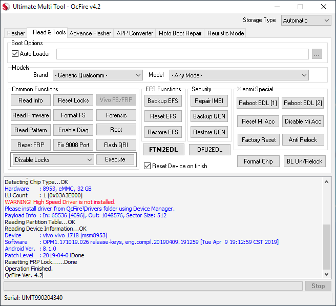Click the Read Firmware button
This screenshot has height=306, width=336.
tap(31, 115)
